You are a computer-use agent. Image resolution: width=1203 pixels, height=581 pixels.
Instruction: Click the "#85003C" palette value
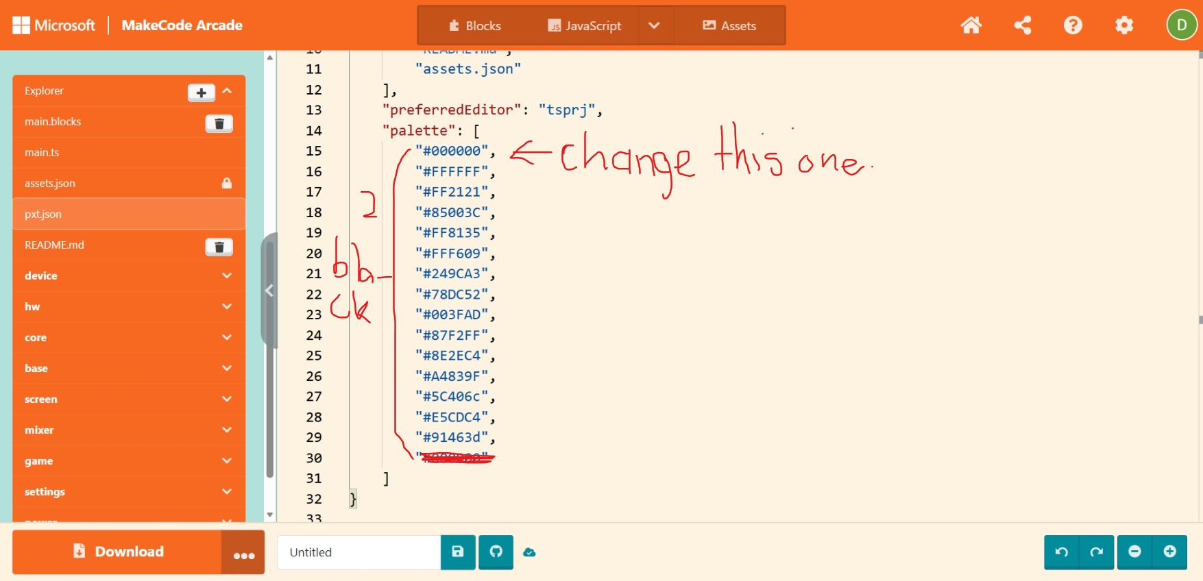452,212
